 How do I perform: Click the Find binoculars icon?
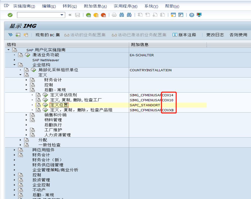(x=122, y=15)
